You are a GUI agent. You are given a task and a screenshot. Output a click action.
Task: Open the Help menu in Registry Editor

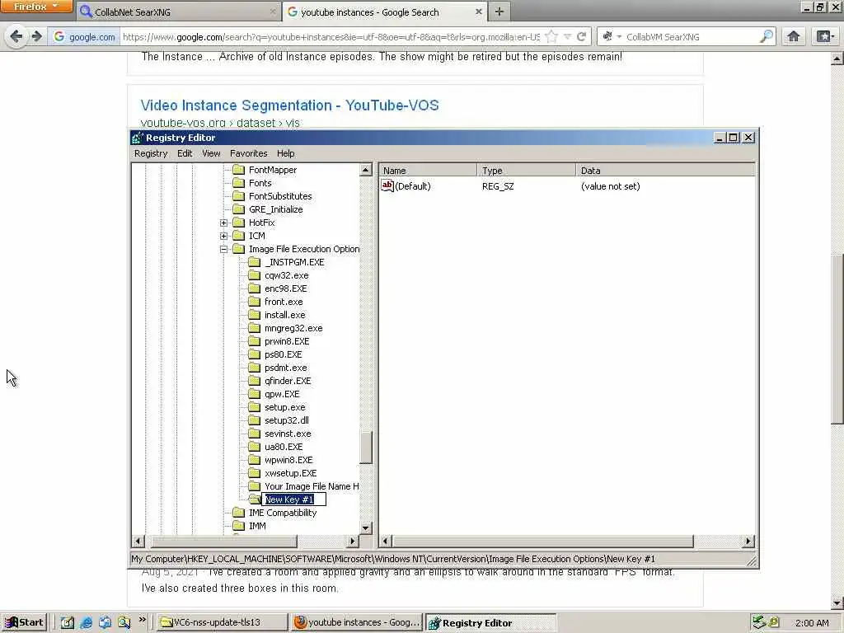pyautogui.click(x=285, y=153)
